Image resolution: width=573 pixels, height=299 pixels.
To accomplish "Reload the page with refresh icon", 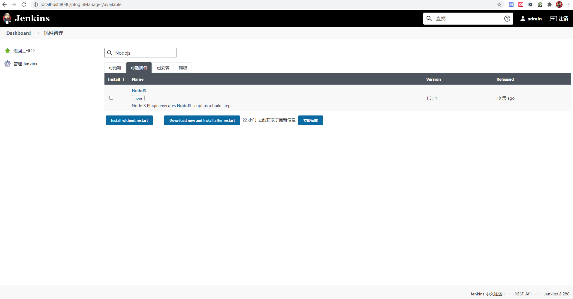I will click(x=24, y=4).
